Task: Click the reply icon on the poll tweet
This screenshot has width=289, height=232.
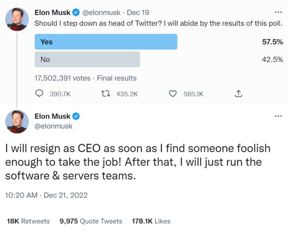Action: [40, 94]
